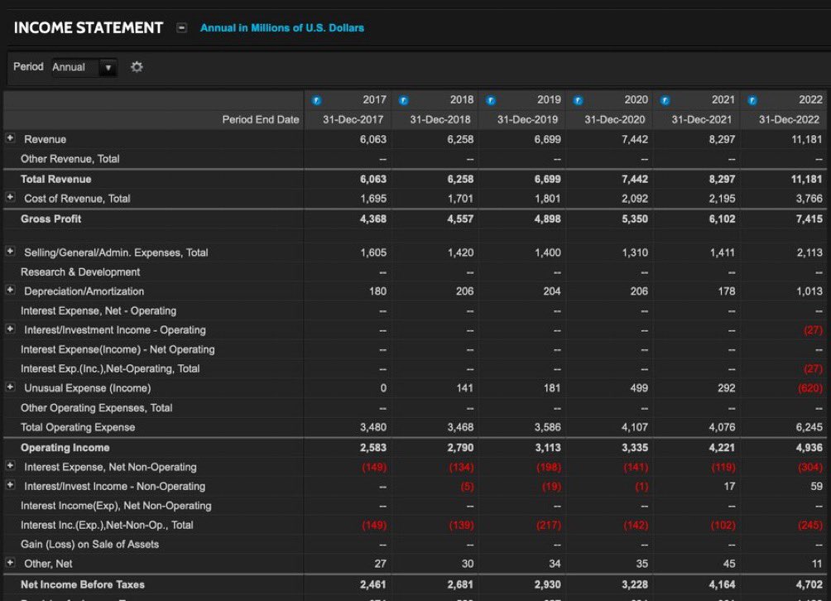Click the blue info icon beside 2019
Image resolution: width=831 pixels, height=601 pixels.
(491, 100)
